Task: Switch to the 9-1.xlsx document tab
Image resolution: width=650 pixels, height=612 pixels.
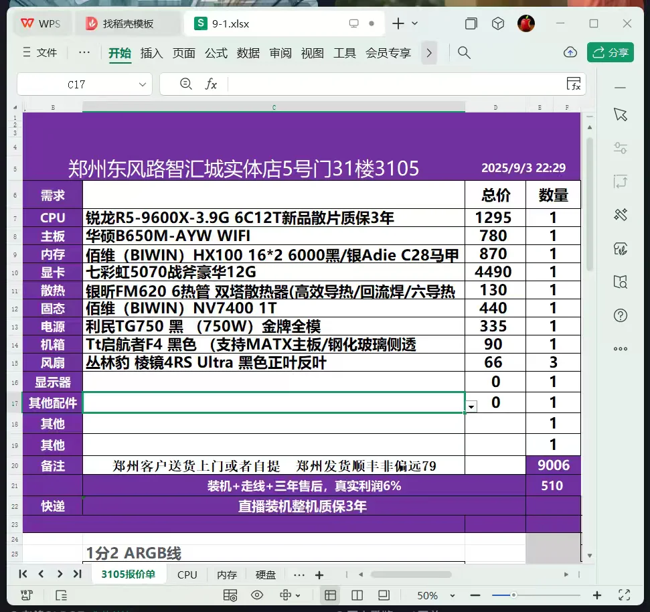Action: pyautogui.click(x=285, y=23)
